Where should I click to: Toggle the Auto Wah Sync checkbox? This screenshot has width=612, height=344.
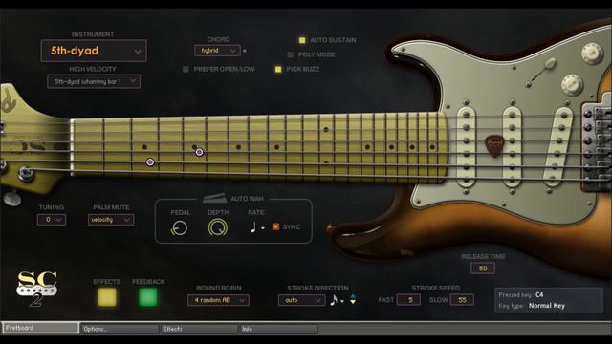click(275, 226)
